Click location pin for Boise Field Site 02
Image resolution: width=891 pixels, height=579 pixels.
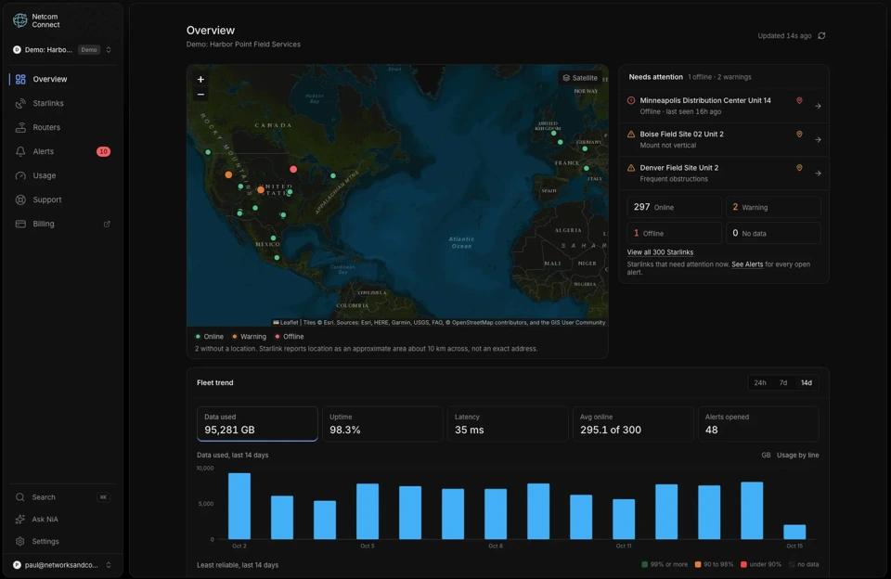pyautogui.click(x=799, y=135)
